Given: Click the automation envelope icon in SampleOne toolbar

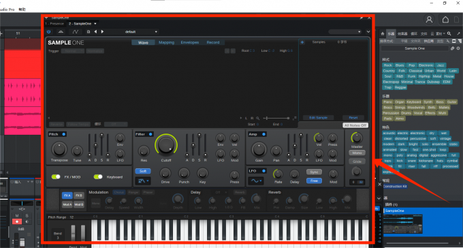Looking at the screenshot, I should tap(76, 31).
